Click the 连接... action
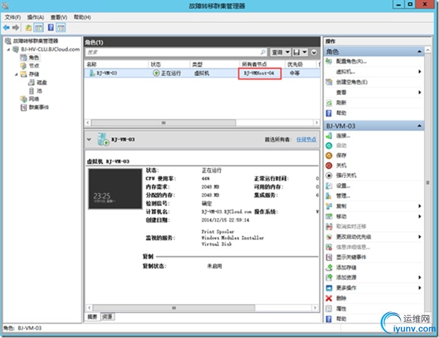Image resolution: width=439 pixels, height=338 pixels. (343, 136)
